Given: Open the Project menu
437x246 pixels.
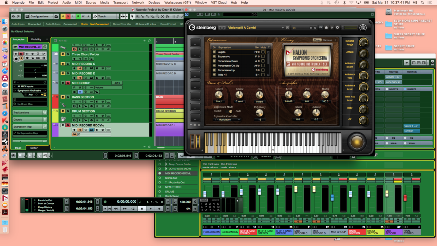Looking at the screenshot, I should 53,3.
